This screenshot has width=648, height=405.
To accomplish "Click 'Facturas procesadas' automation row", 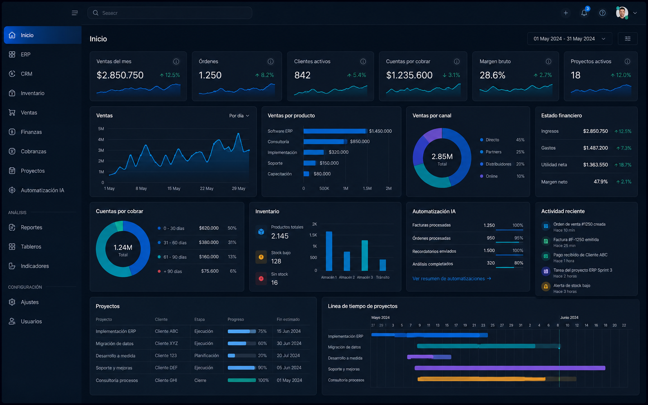I will pyautogui.click(x=467, y=225).
